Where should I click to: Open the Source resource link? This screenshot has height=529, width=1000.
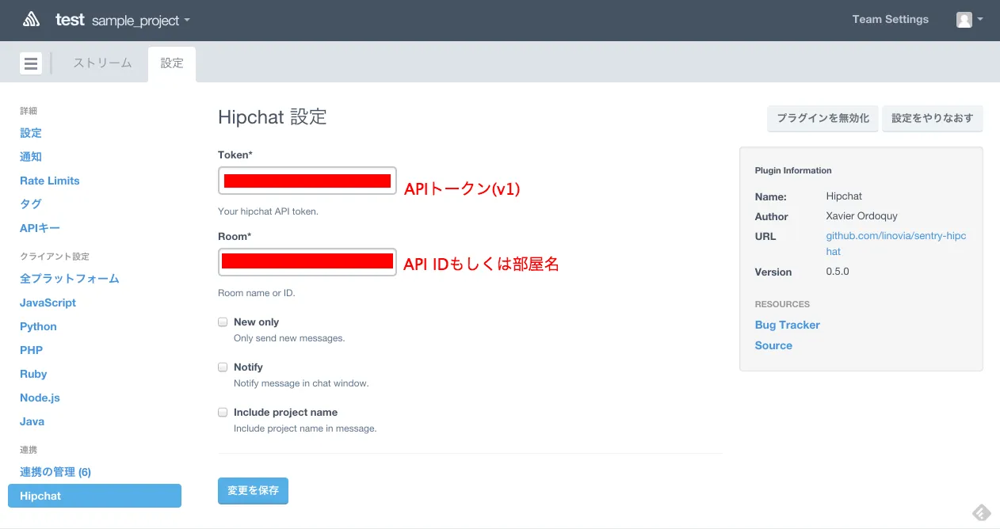773,345
